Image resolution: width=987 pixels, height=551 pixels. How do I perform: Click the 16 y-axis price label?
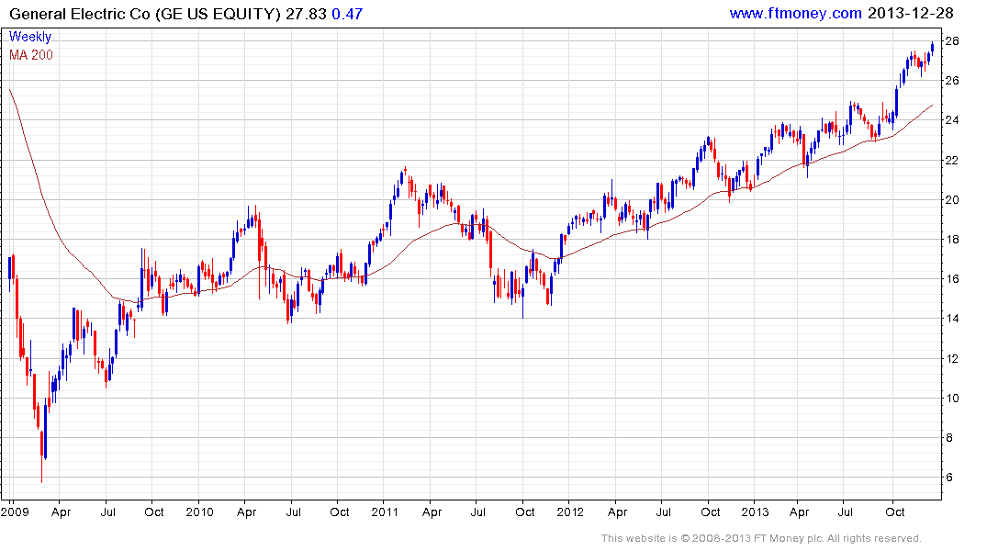[952, 279]
